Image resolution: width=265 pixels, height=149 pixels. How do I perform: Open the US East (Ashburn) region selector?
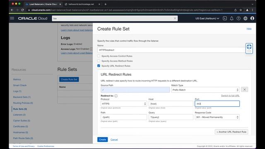tap(207, 18)
